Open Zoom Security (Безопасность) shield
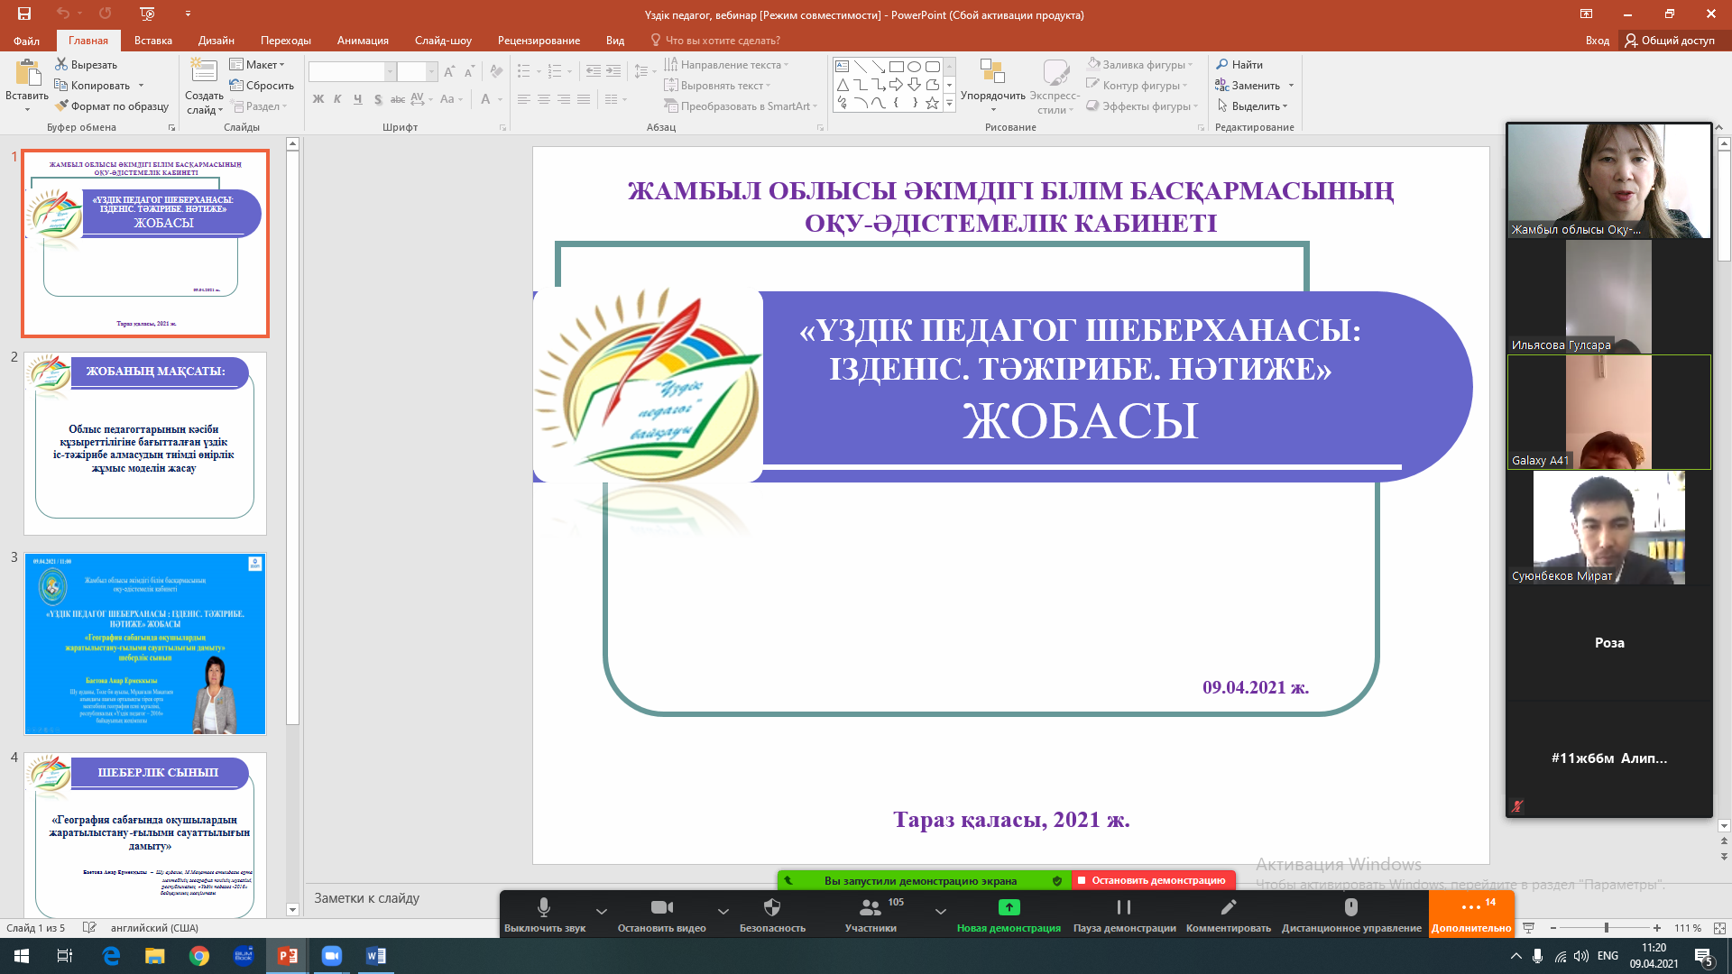The image size is (1732, 974). pyautogui.click(x=772, y=914)
